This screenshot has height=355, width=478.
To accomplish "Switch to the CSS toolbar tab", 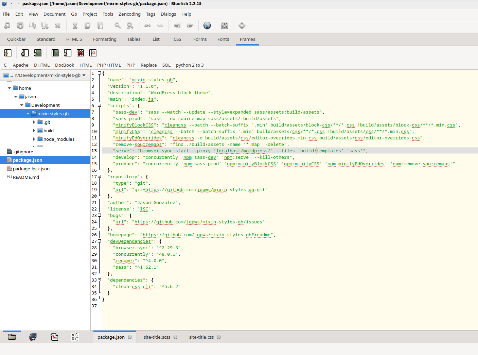I will 177,39.
